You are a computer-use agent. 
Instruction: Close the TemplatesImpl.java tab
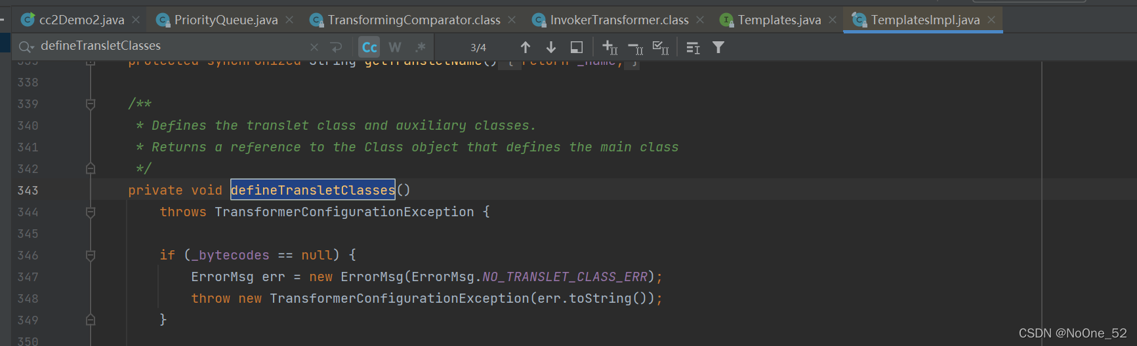[x=991, y=20]
